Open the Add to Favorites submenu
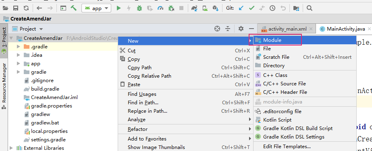This screenshot has width=372, height=151. coord(185,139)
